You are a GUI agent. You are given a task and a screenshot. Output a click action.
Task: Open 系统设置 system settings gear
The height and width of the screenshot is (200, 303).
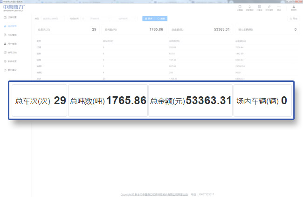[13, 61]
